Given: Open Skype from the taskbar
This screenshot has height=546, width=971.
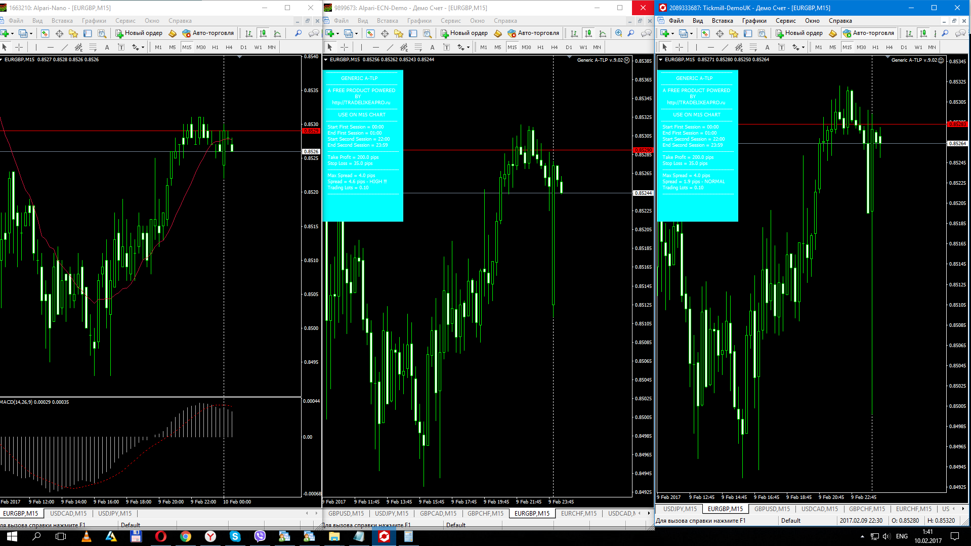Looking at the screenshot, I should pos(235,536).
